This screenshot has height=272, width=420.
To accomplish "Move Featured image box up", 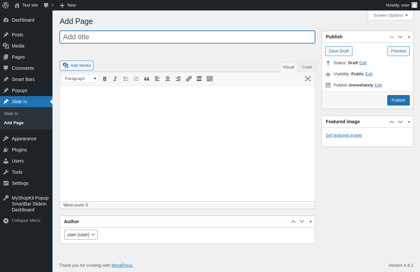I will tap(392, 122).
